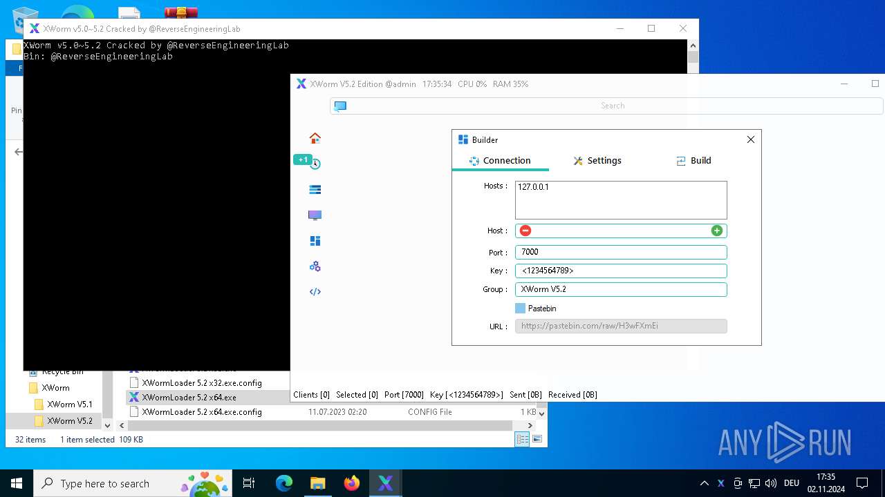The image size is (885, 497).
Task: Open Windows Start menu
Action: click(17, 483)
